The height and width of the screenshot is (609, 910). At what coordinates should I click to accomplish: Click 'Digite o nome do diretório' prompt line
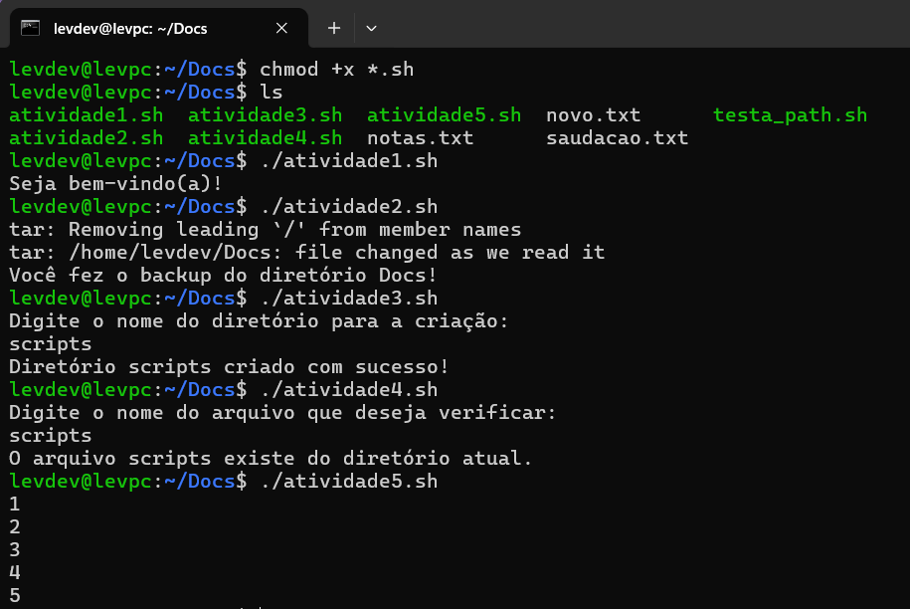(259, 321)
